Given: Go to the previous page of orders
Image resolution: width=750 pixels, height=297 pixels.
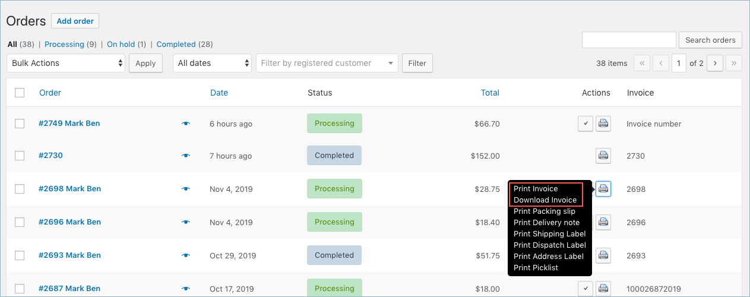Looking at the screenshot, I should 661,63.
